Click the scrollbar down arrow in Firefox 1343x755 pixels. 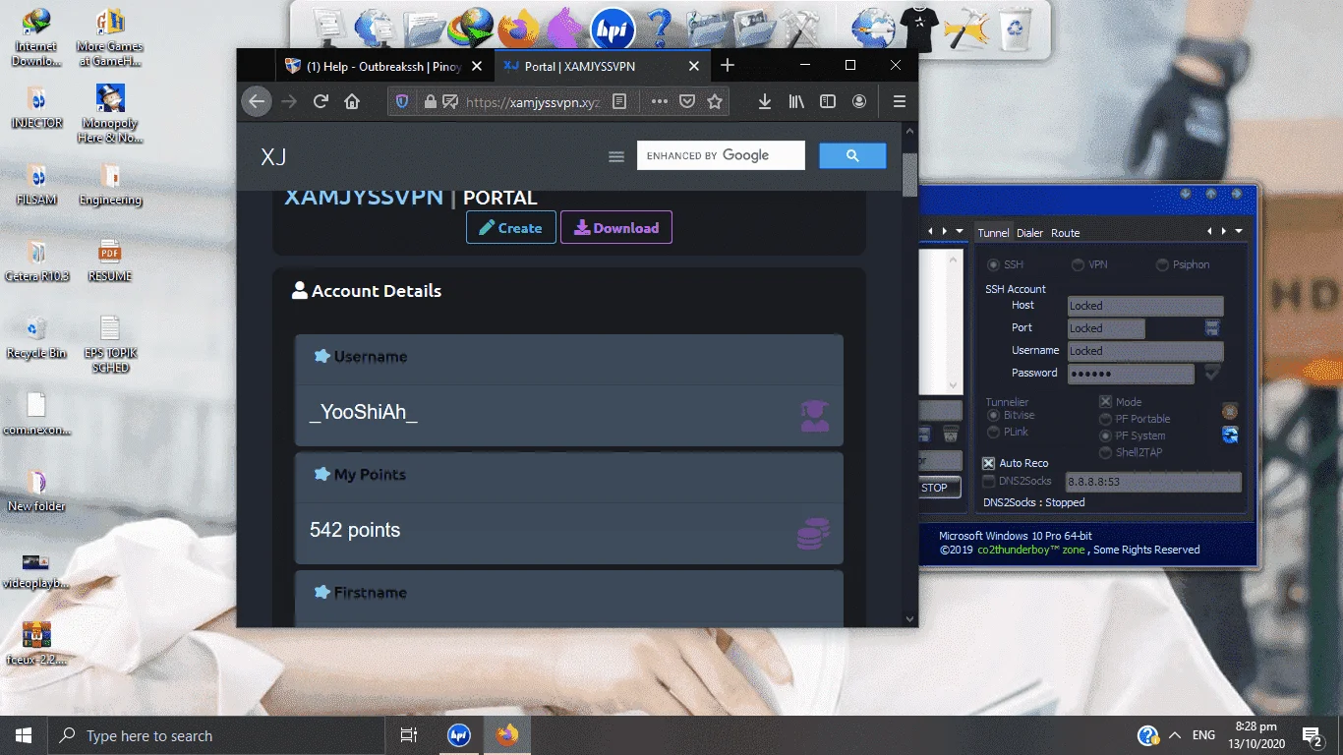pyautogui.click(x=910, y=619)
